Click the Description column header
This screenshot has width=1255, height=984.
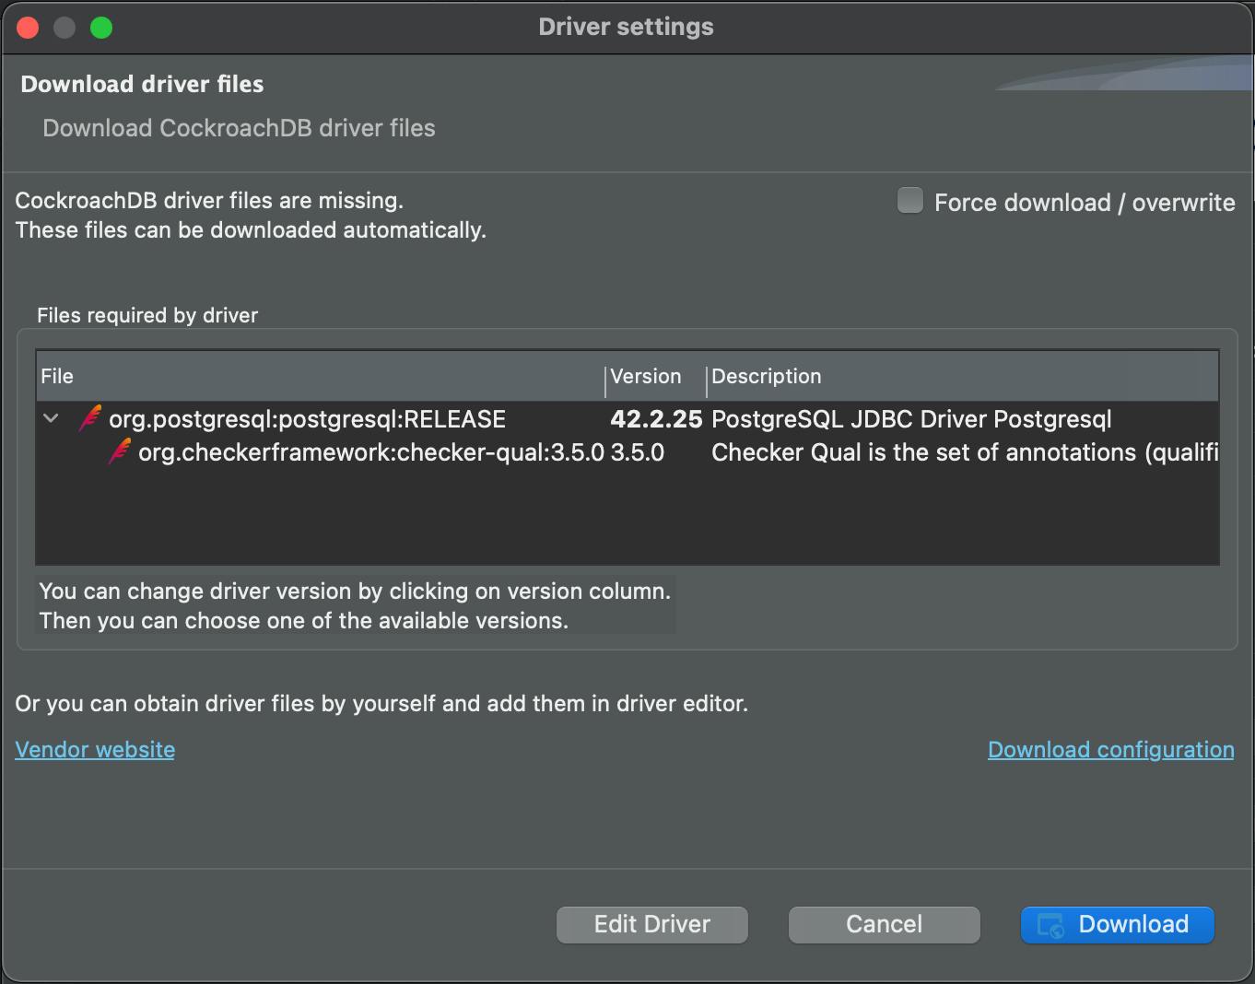767,376
